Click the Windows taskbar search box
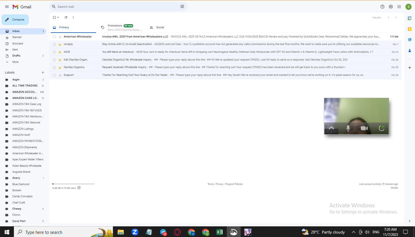This screenshot has height=237, width=415. coord(63,232)
